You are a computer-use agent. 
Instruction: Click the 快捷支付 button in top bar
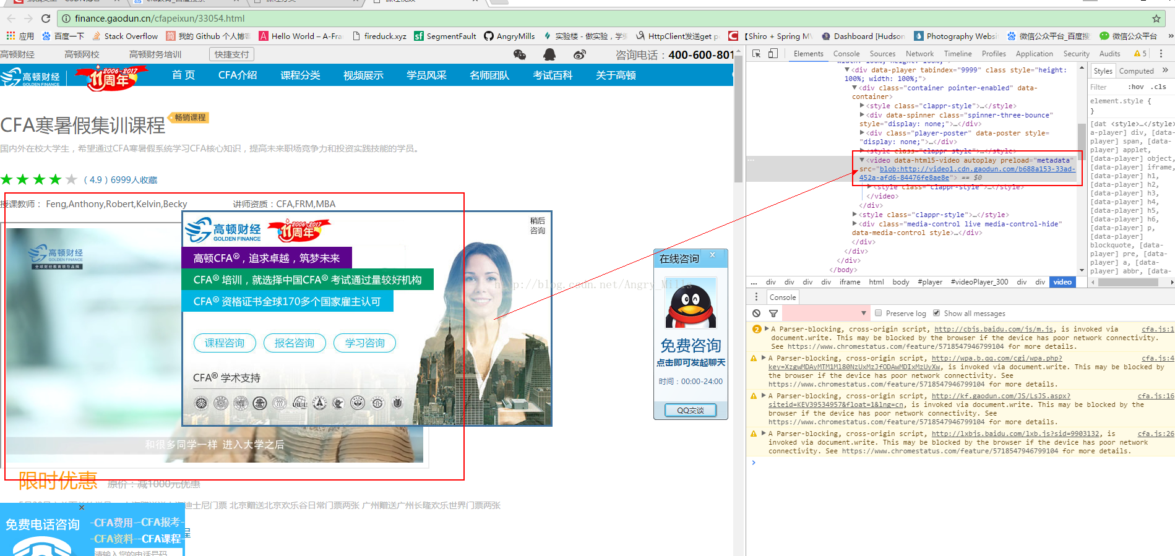[x=231, y=54]
